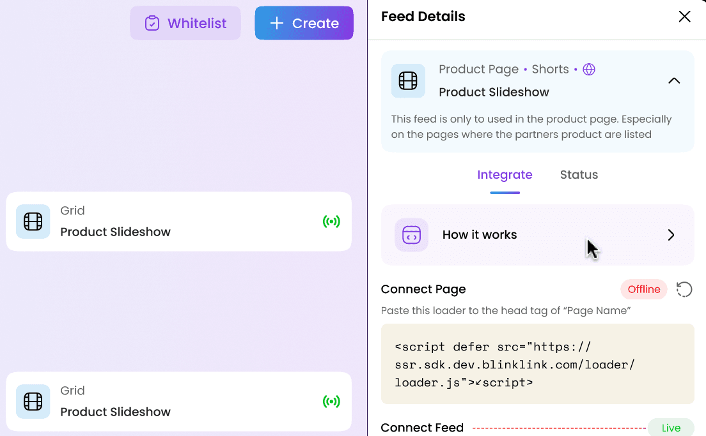Switch to the Status tab
This screenshot has height=436, width=706.
pyautogui.click(x=579, y=175)
